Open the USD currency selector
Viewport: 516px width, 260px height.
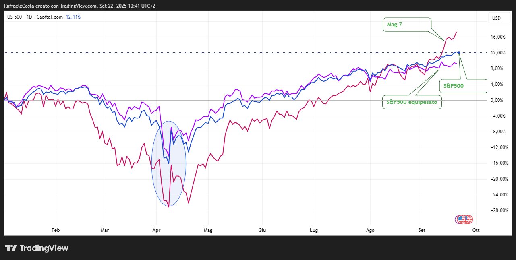point(496,18)
